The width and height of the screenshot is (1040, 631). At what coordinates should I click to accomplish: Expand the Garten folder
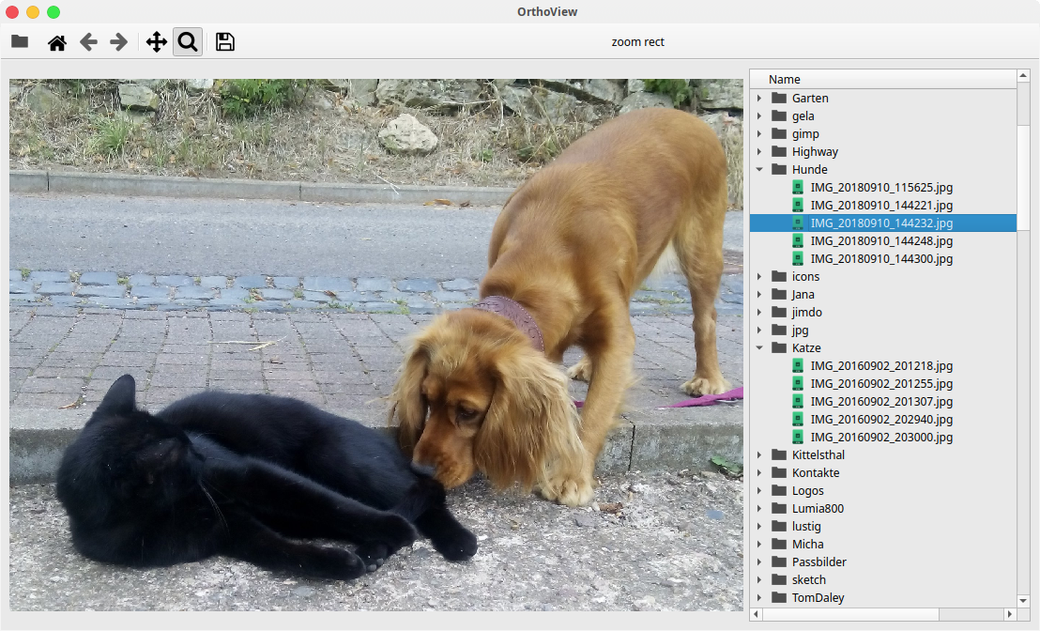coord(759,99)
